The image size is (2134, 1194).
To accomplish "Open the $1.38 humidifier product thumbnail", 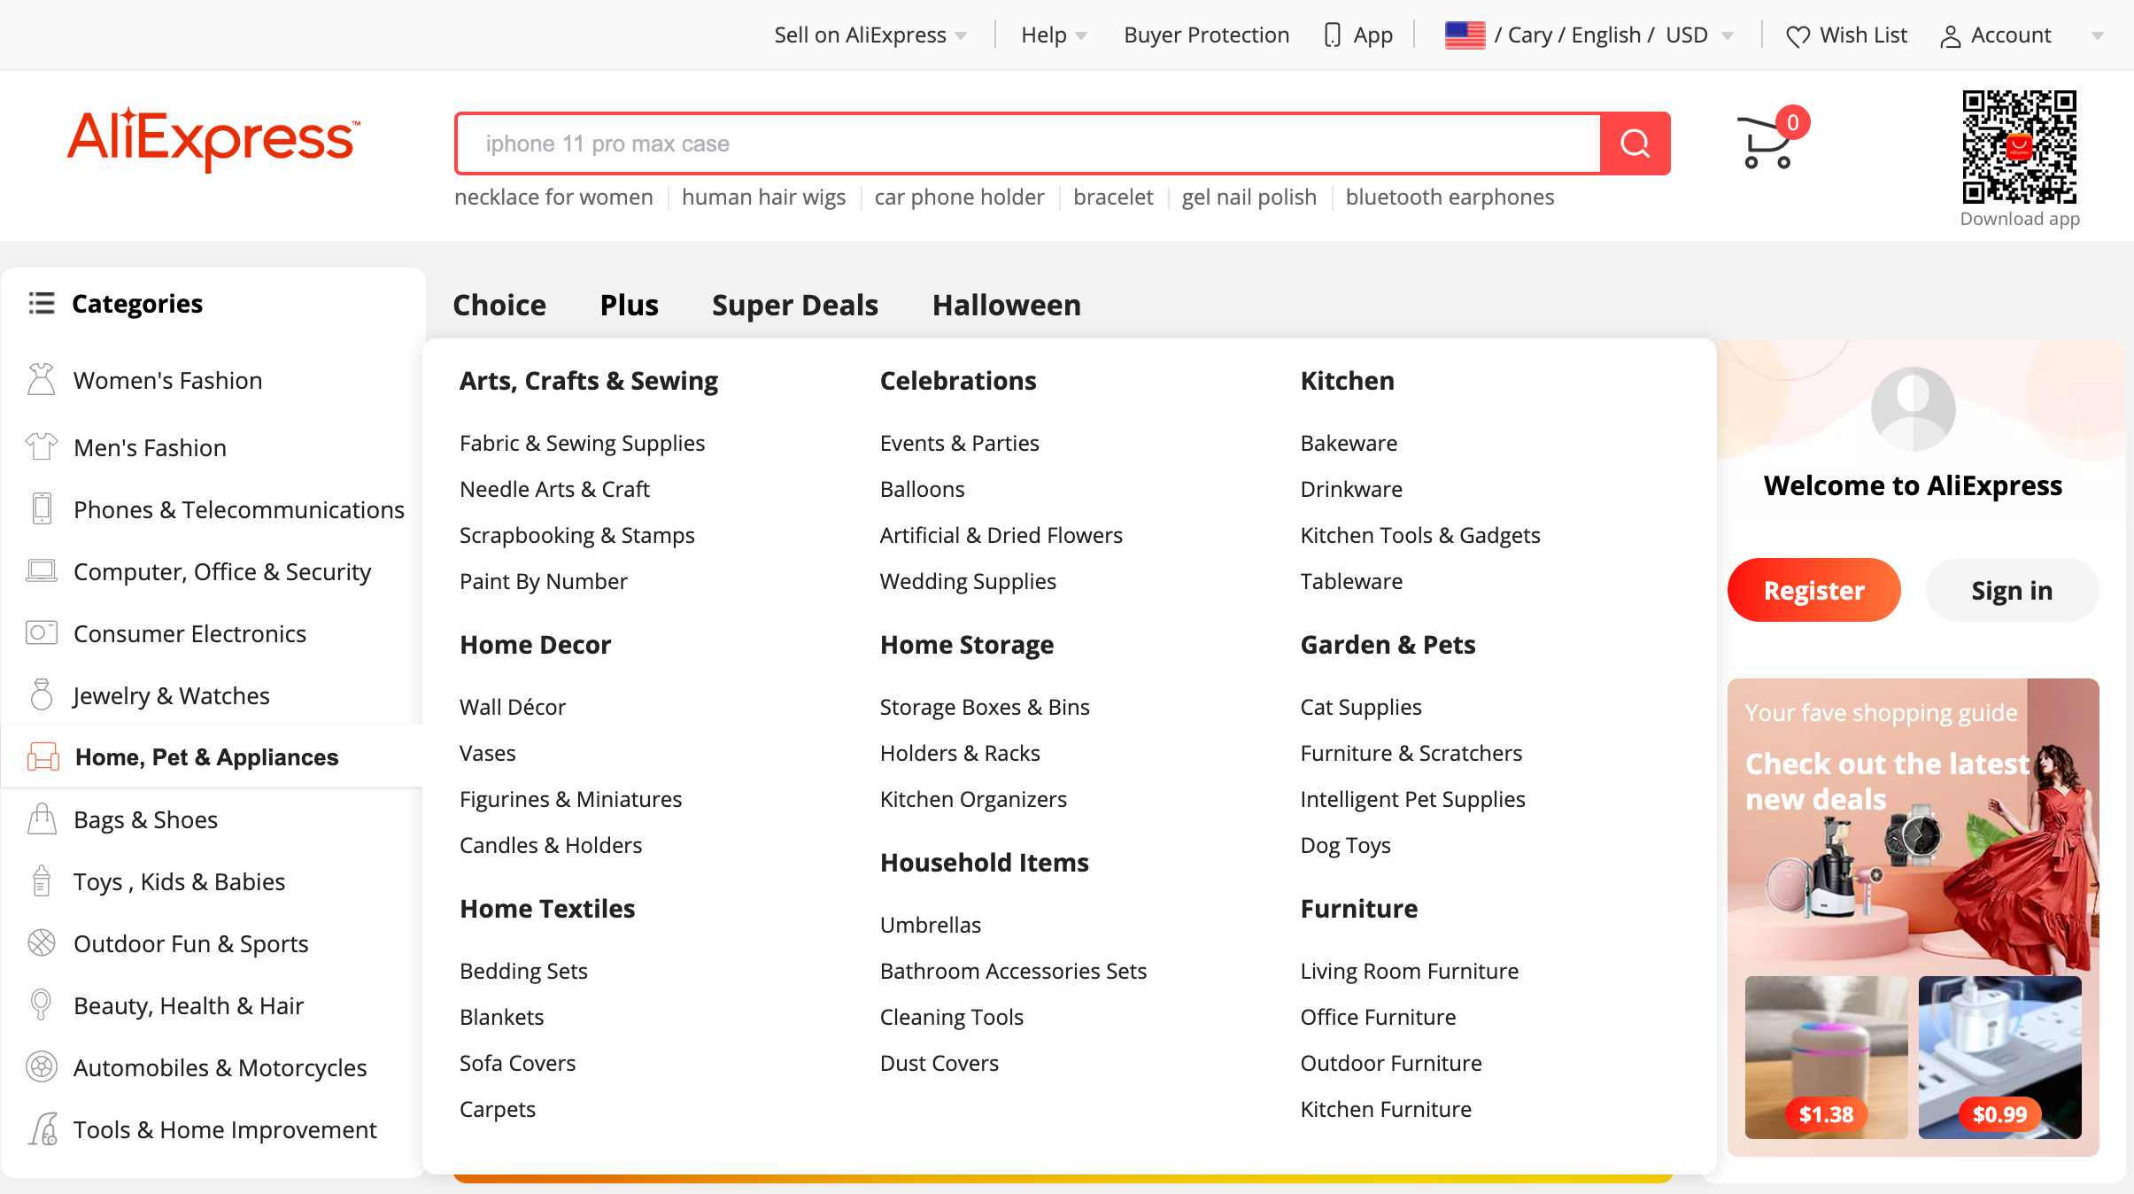I will point(1826,1057).
